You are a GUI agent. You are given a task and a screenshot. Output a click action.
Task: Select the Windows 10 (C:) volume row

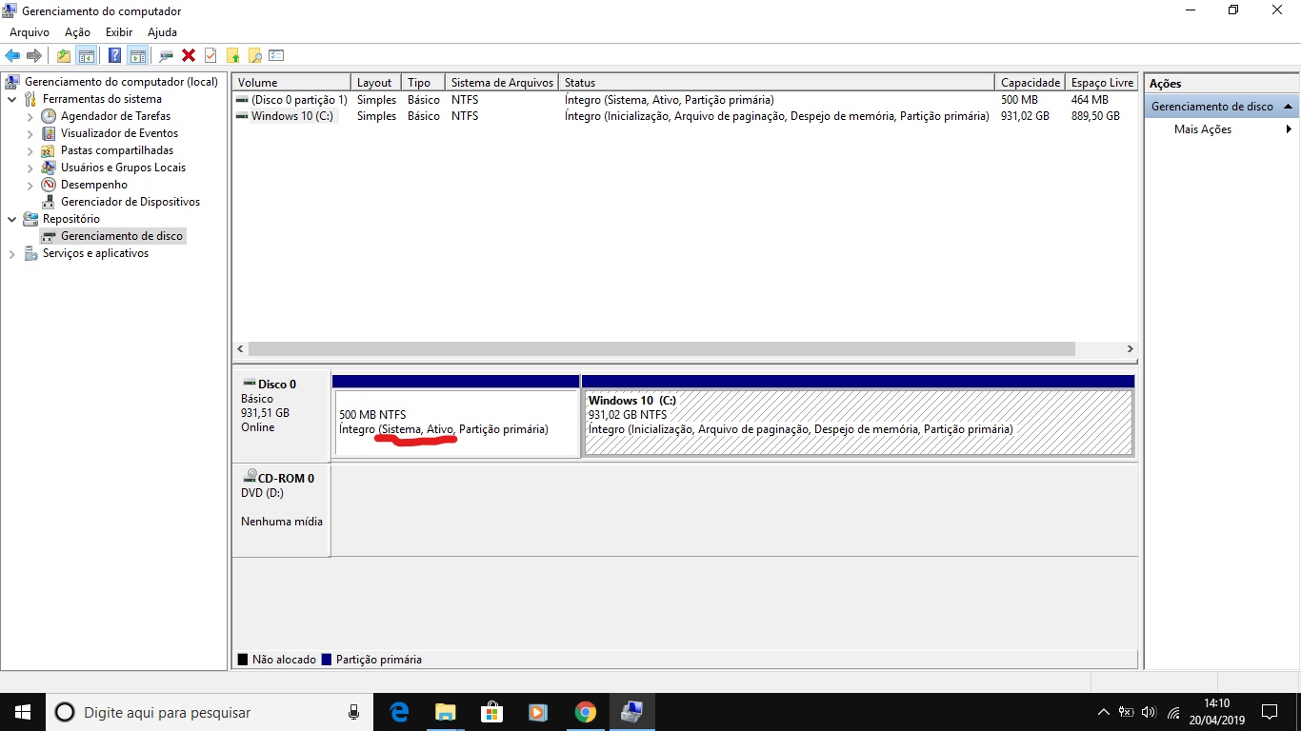[685, 116]
